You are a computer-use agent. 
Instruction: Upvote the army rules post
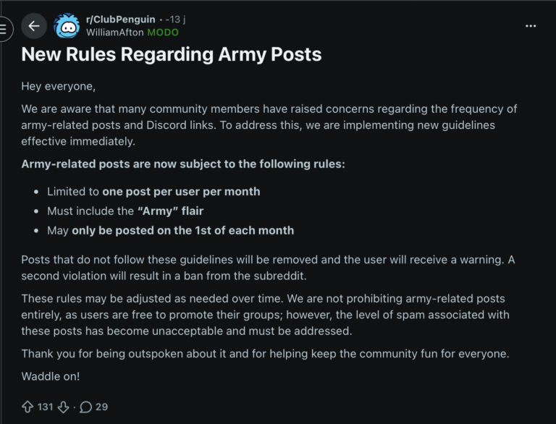pyautogui.click(x=27, y=407)
